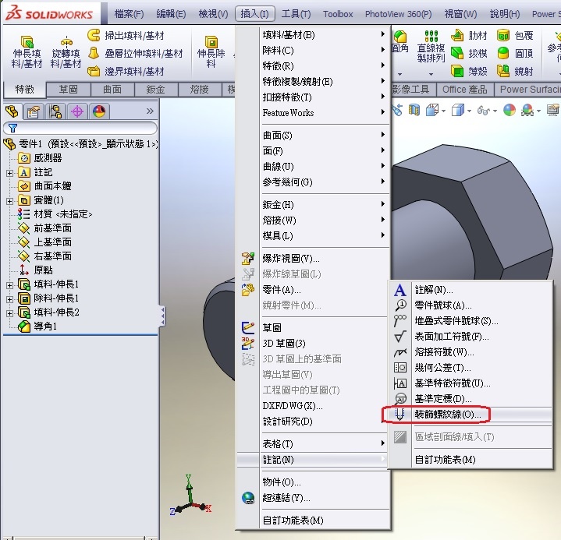The width and height of the screenshot is (561, 540).
Task: Choose 幾何公差(T)... in submenu
Action: (442, 367)
